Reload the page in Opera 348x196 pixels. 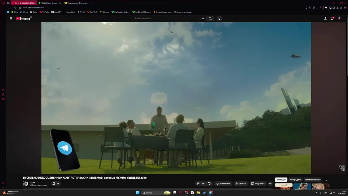coord(15,8)
